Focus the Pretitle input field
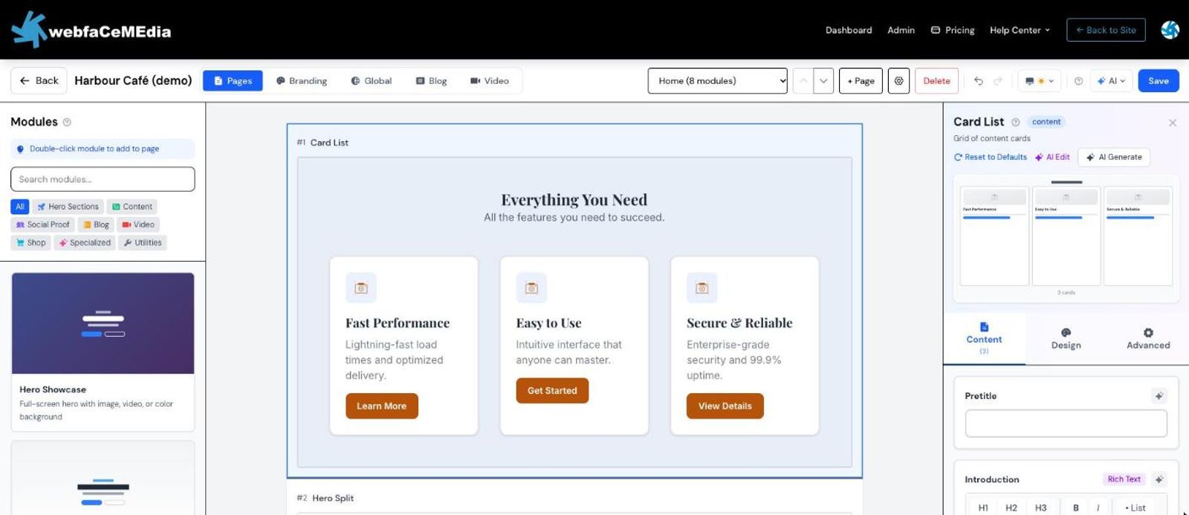 [1066, 424]
